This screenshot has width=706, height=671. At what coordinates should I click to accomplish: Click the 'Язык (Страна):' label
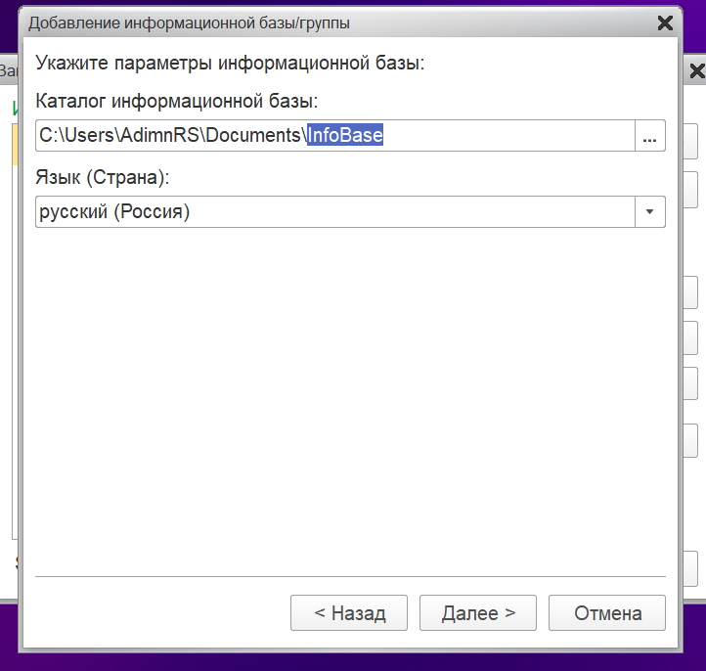(103, 178)
